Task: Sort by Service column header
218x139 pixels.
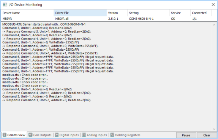Action: click(x=180, y=13)
